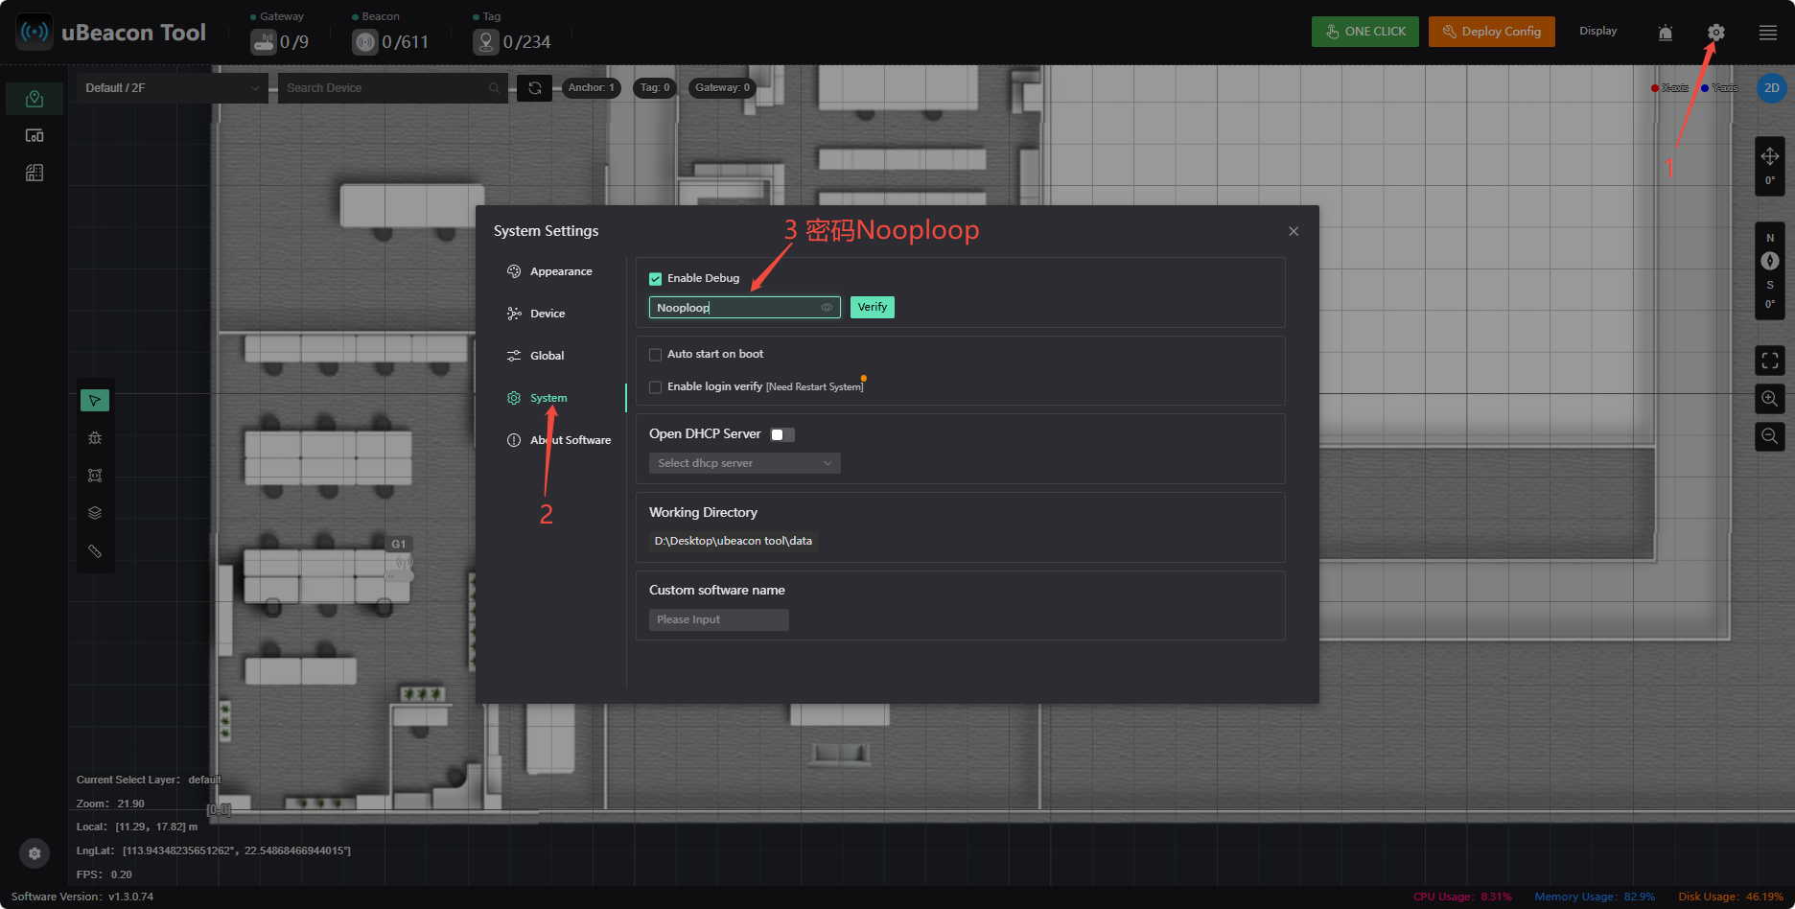1795x909 pixels.
Task: Click the Beacon counter icon
Action: 365,42
